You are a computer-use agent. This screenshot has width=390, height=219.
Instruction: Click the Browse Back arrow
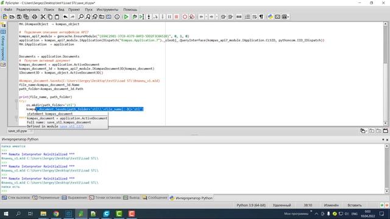(x=201, y=16)
